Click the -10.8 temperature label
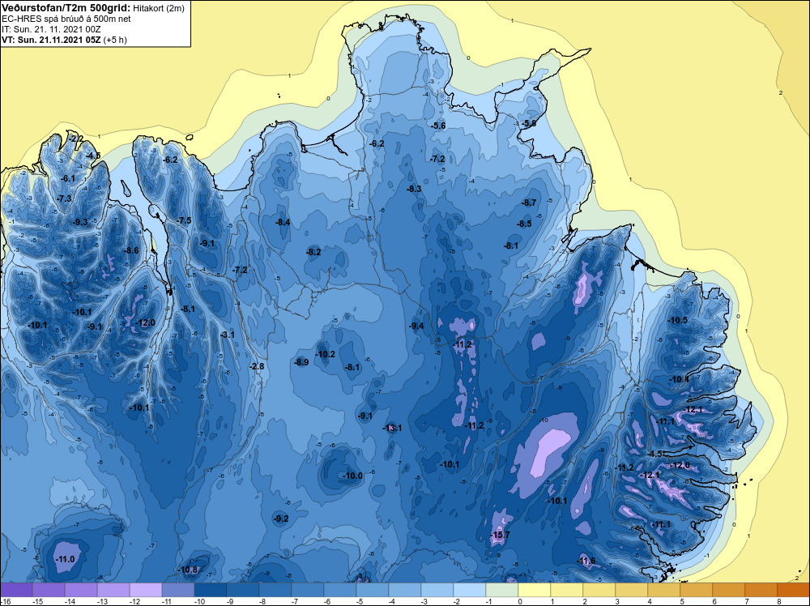This screenshot has width=810, height=606. tap(188, 570)
